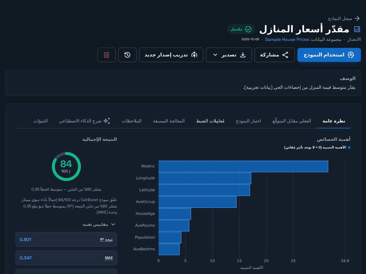Click the brain gear icon in استخدام النموذج
Image resolution: width=366 pixels, height=274 pixels.
(x=351, y=55)
